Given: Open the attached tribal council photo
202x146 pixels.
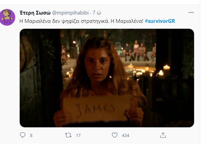Looking at the screenshot, I should [x=107, y=78].
